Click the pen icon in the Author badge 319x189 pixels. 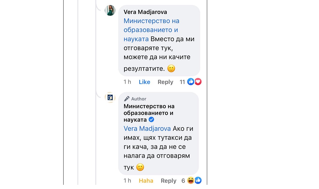click(x=126, y=99)
